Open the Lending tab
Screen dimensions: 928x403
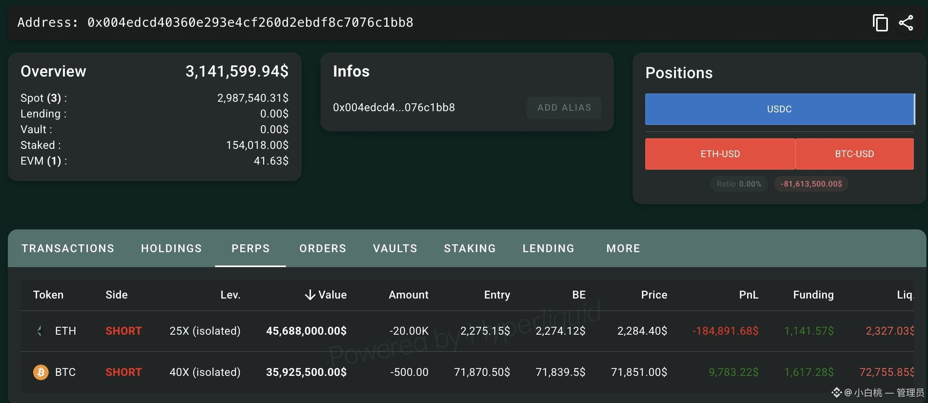tap(549, 248)
